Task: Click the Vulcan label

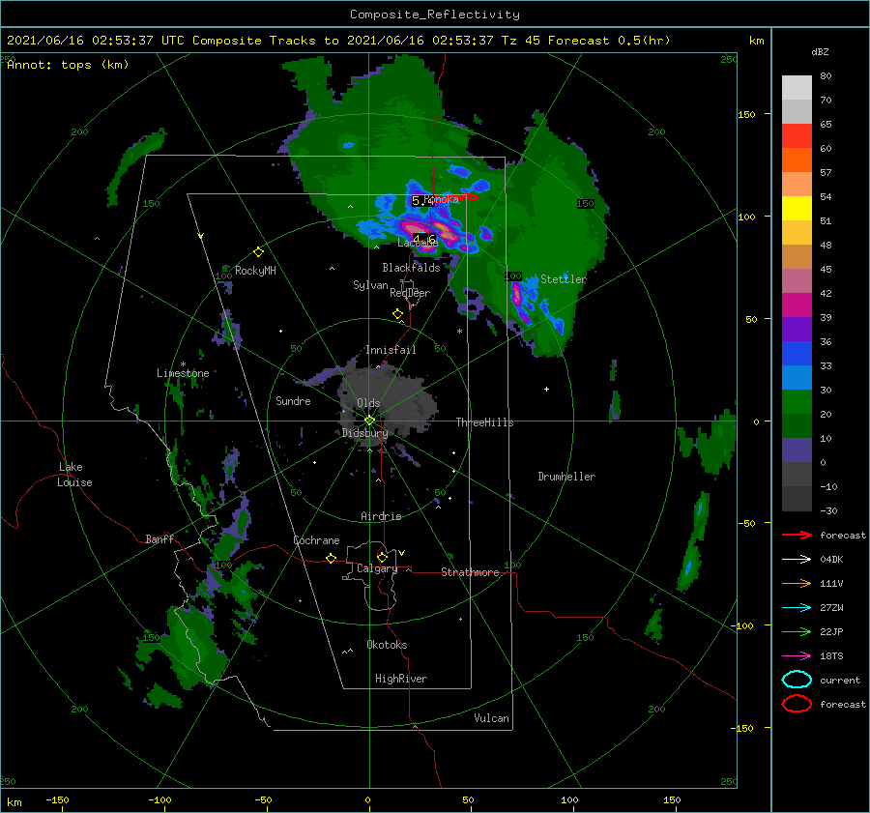Action: [491, 718]
